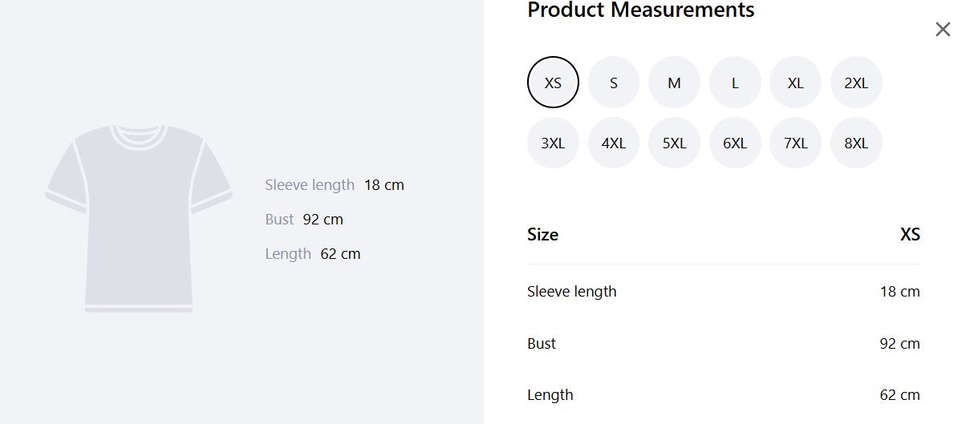Click the Length measurement beside shirt

tap(313, 253)
